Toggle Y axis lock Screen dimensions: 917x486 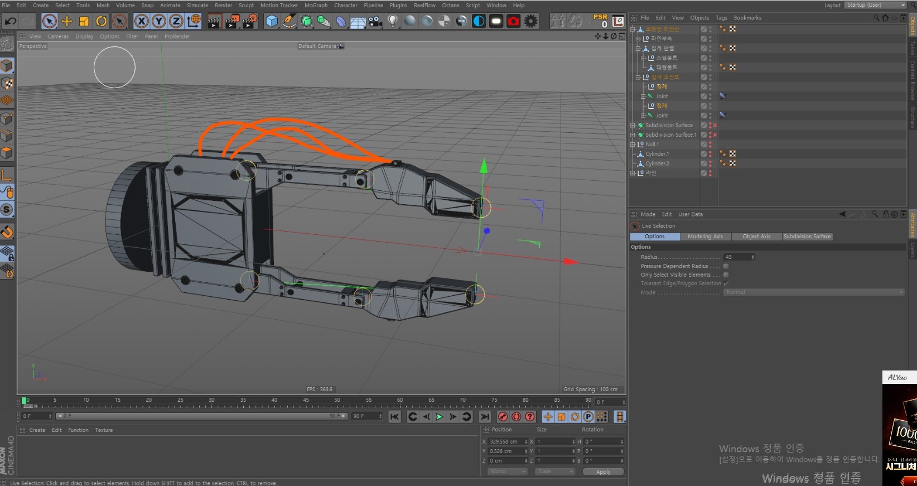tap(159, 21)
